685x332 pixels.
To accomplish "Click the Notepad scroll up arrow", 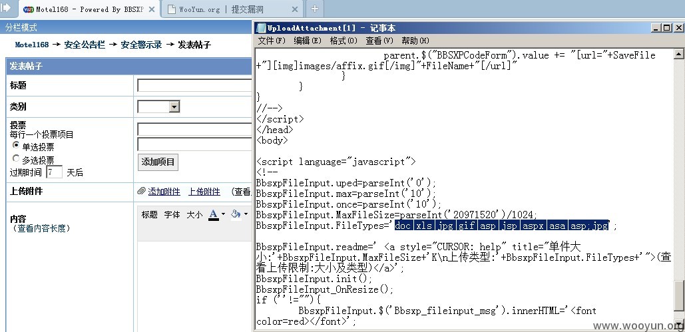I will (x=678, y=54).
